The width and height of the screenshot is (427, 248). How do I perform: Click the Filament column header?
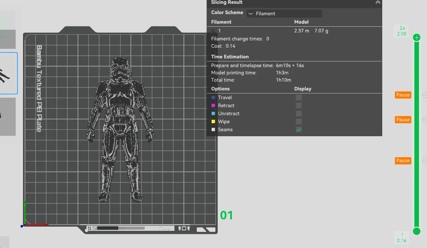point(221,22)
